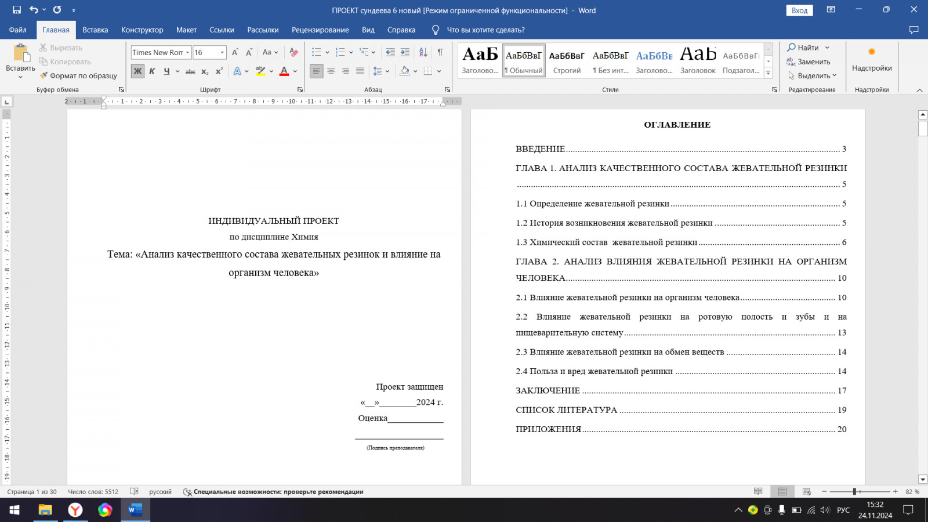Redo the last action
The width and height of the screenshot is (928, 522).
pos(57,10)
